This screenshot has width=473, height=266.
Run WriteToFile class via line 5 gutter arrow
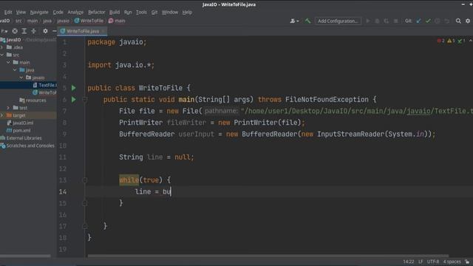coord(74,88)
